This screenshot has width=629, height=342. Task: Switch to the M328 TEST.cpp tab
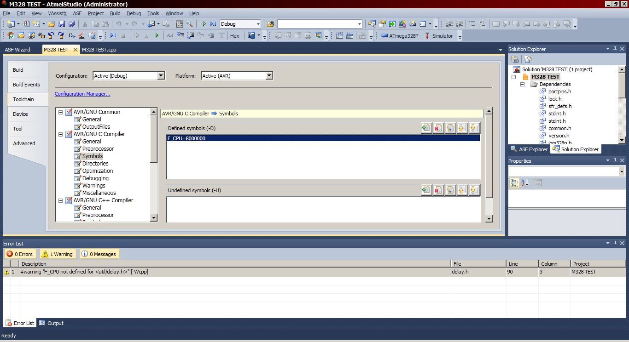pos(99,50)
